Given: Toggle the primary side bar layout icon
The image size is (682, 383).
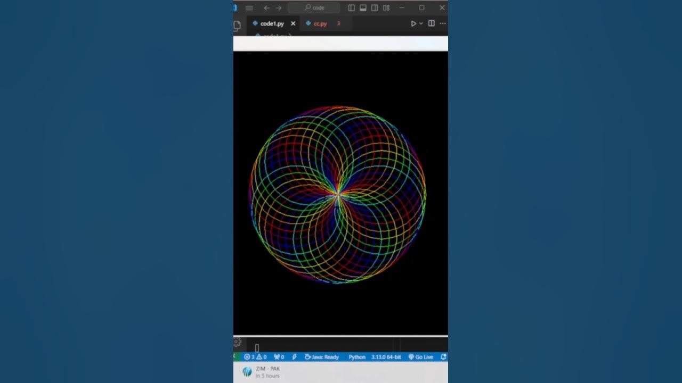Looking at the screenshot, I should click(351, 8).
